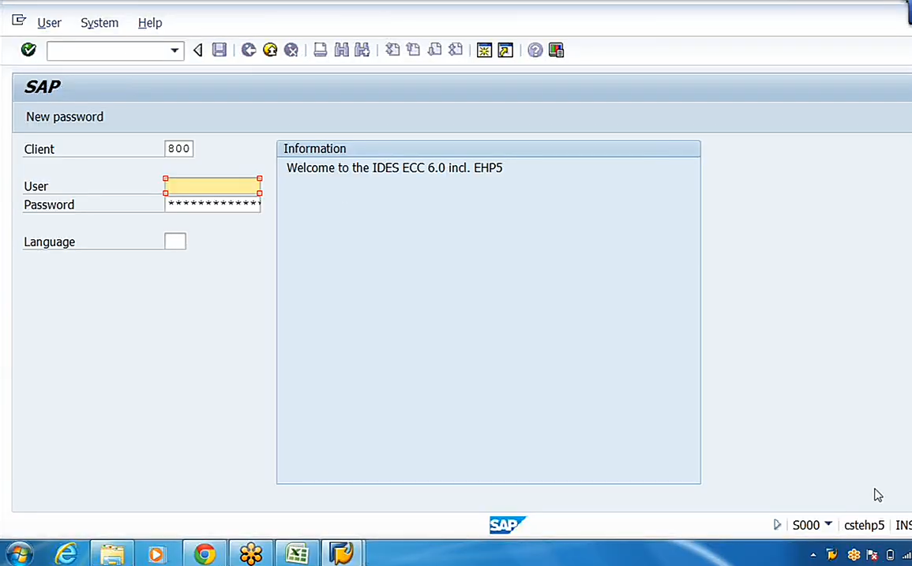This screenshot has width=912, height=566.
Task: Click the INS insert mode indicator
Action: (x=903, y=525)
